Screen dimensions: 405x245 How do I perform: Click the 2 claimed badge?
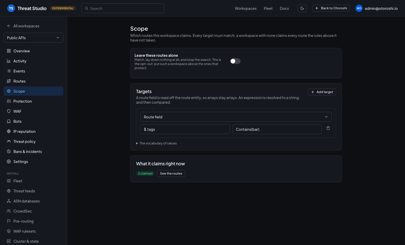pos(145,173)
